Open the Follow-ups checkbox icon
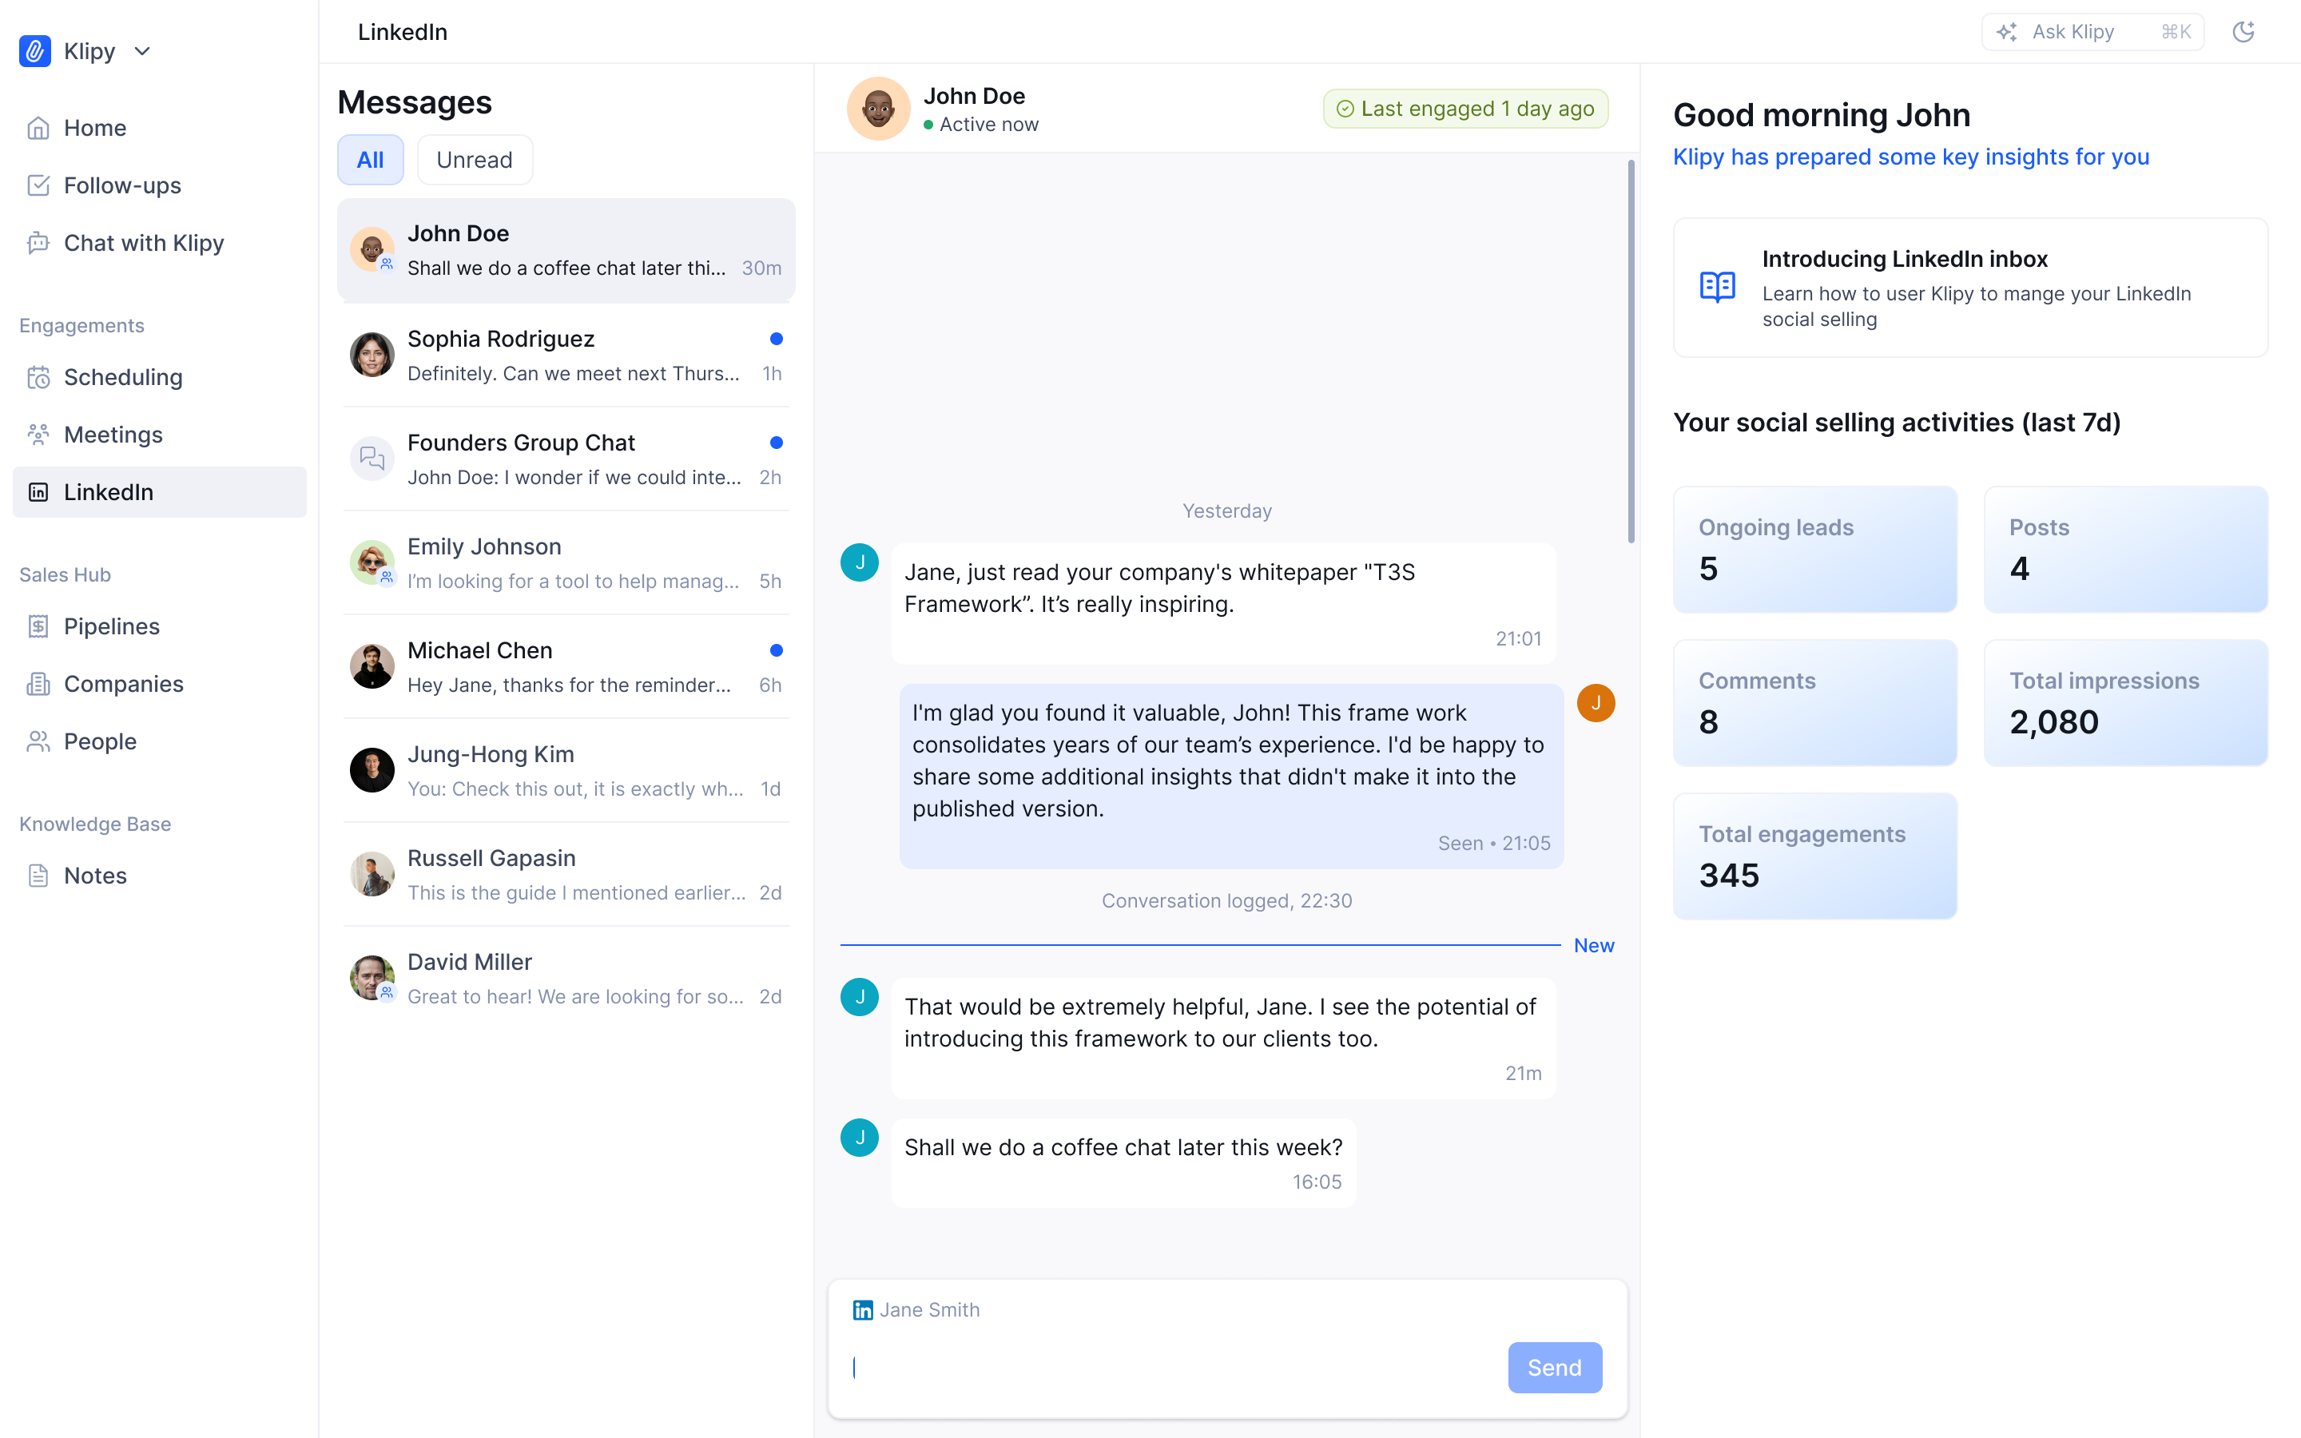Image resolution: width=2301 pixels, height=1438 pixels. point(38,185)
